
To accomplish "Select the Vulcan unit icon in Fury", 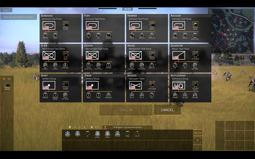I will pyautogui.click(x=108, y=36).
